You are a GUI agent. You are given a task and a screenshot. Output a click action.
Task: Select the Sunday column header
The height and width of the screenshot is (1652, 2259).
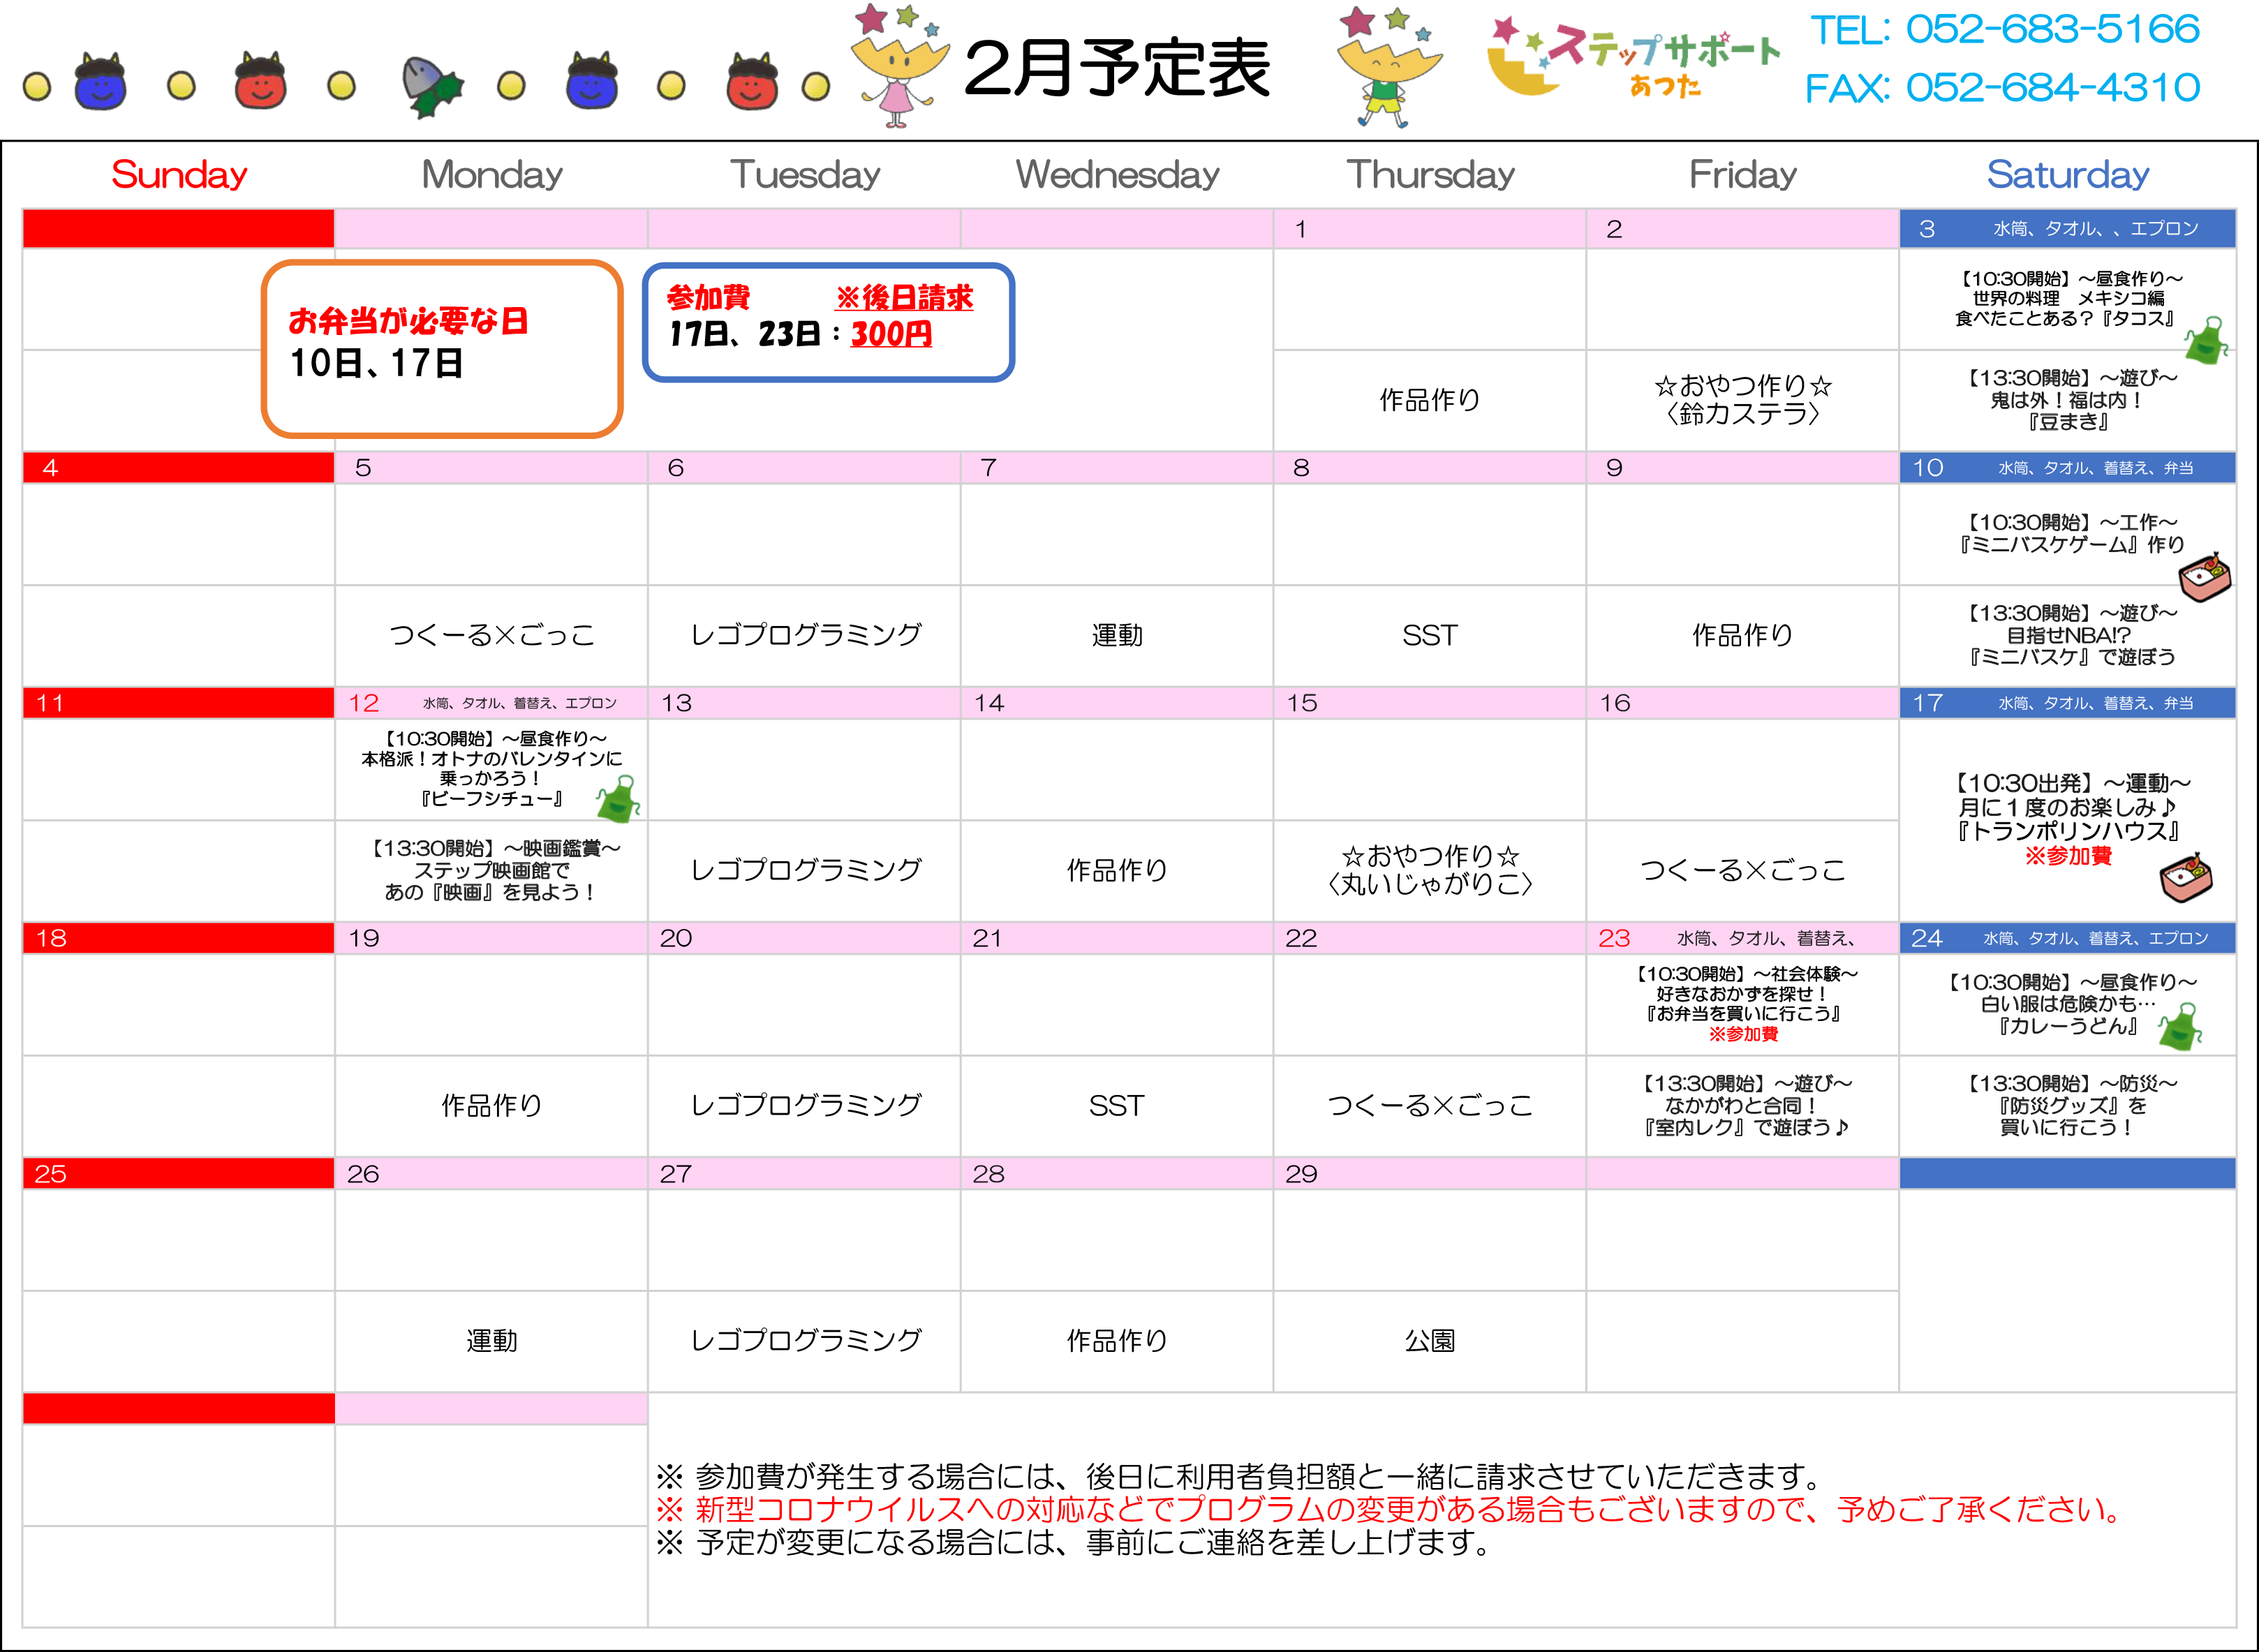179,175
